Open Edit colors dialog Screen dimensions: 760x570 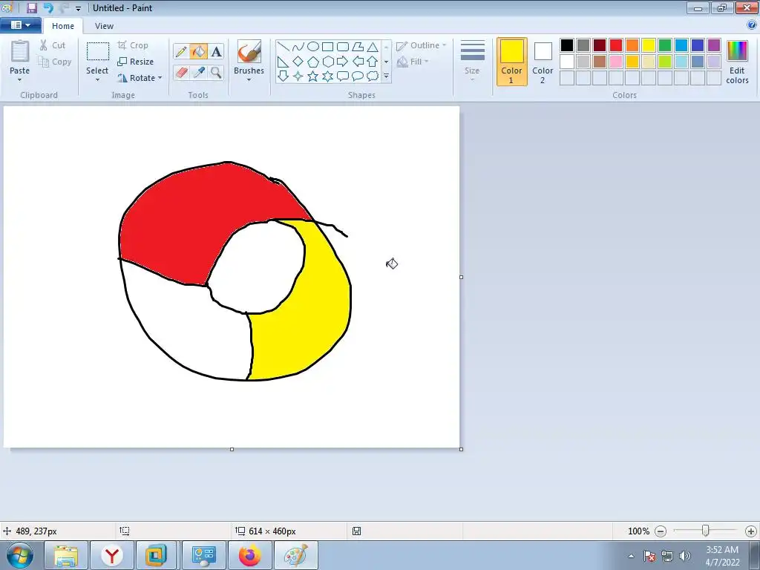737,62
